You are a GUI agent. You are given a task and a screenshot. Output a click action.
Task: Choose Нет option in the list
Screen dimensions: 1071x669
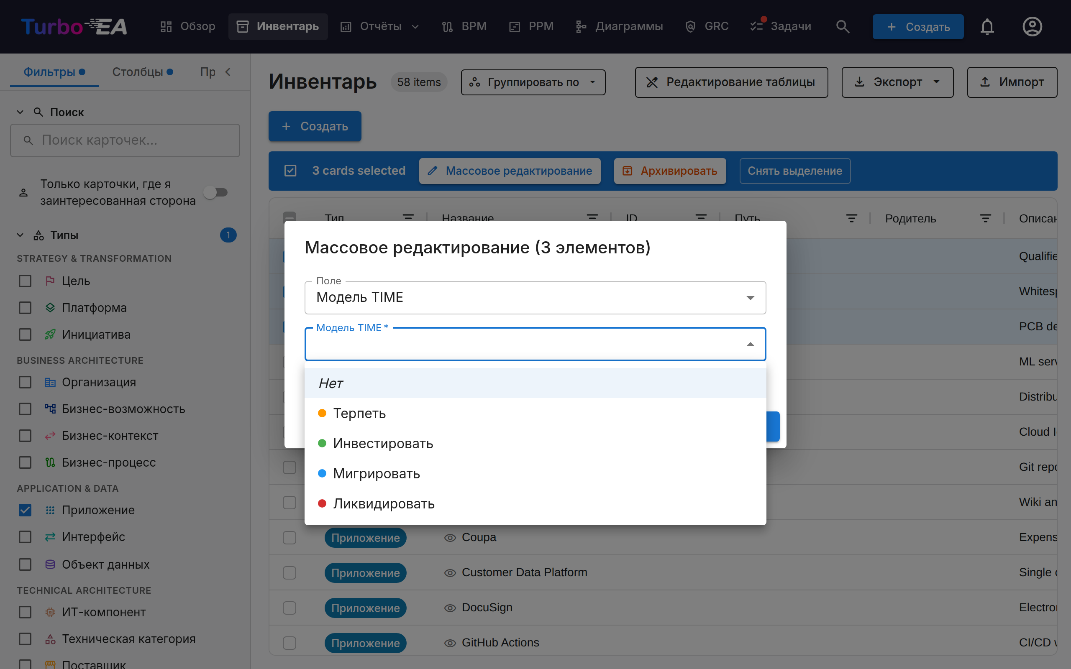click(x=535, y=383)
